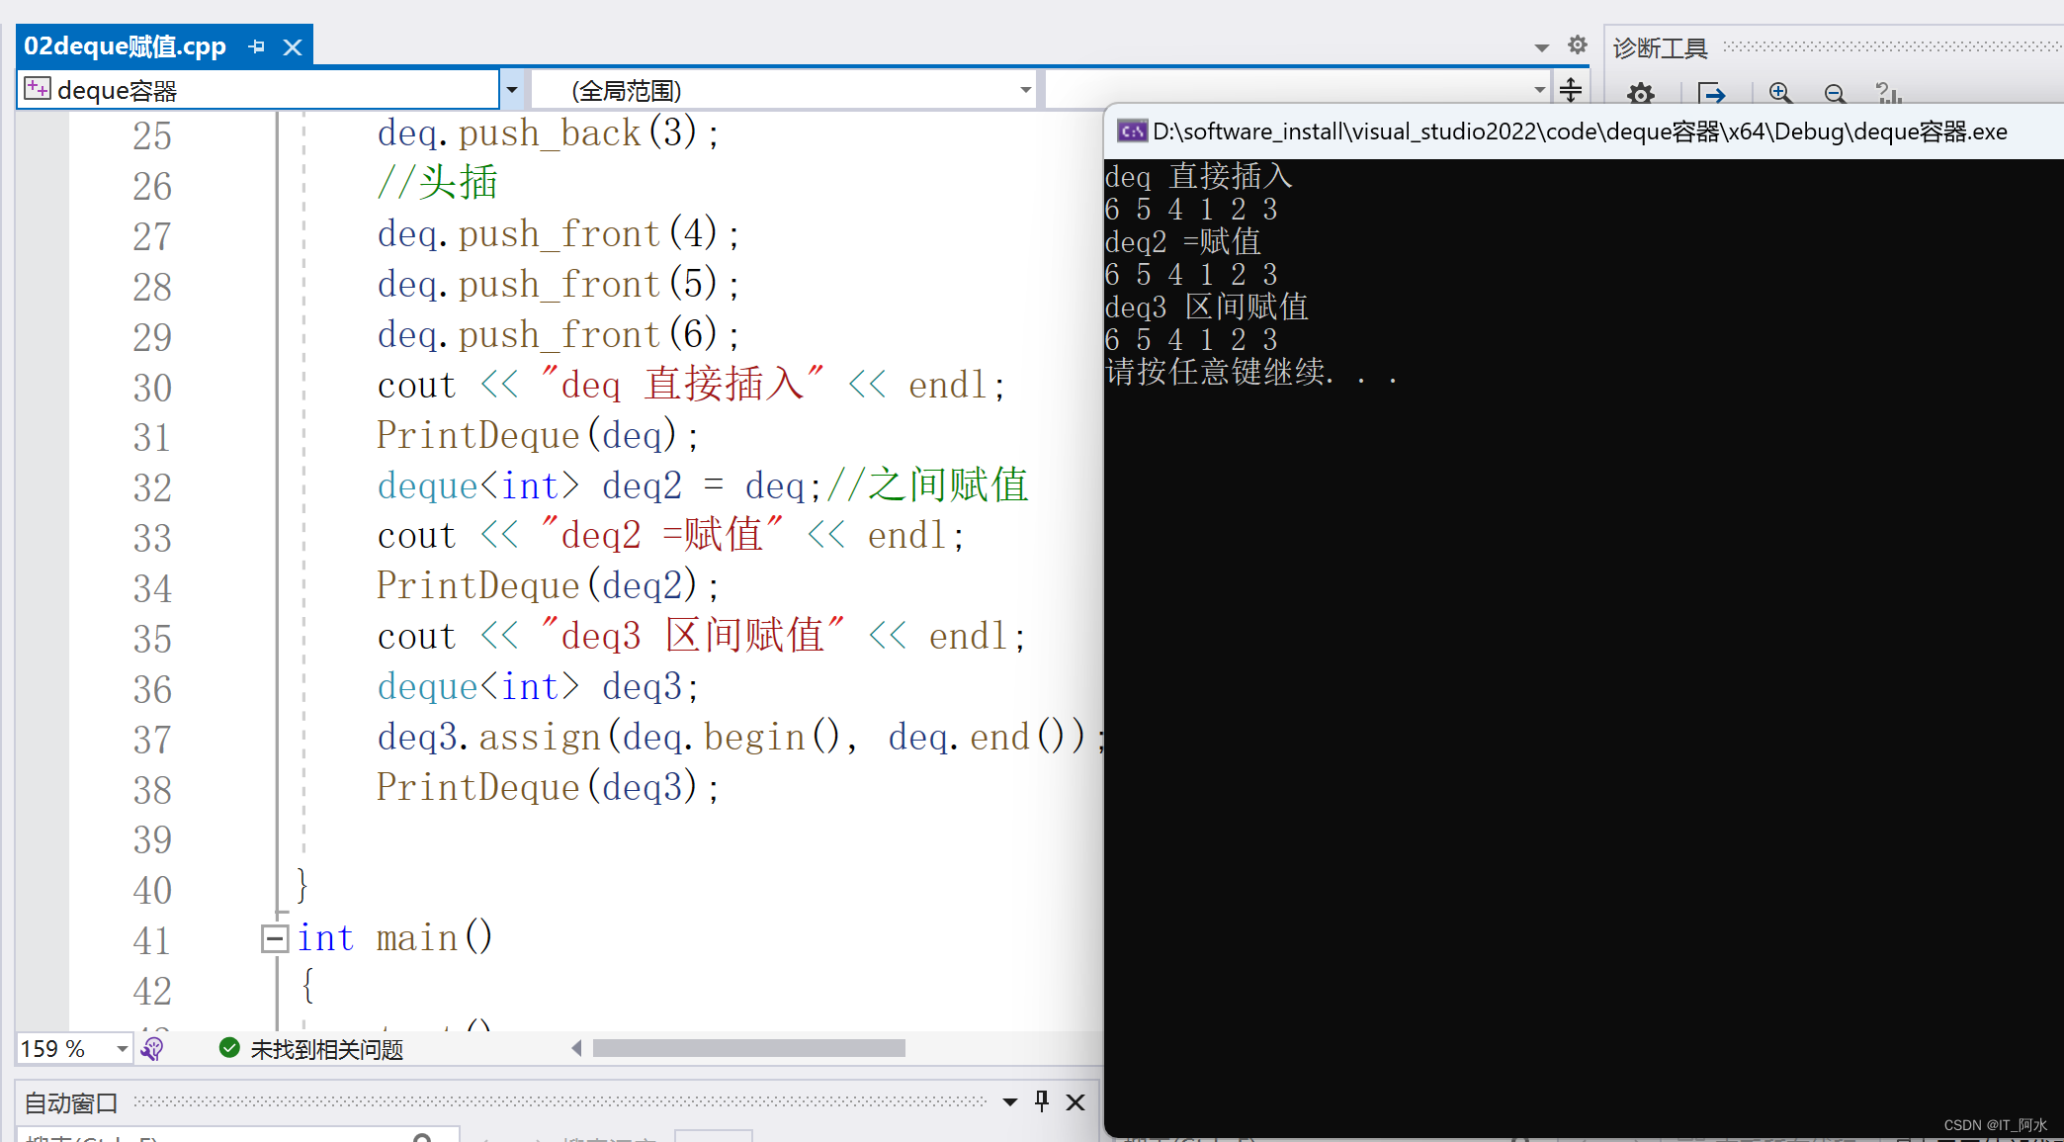Click the PrintDeque(deq2) code line
The height and width of the screenshot is (1142, 2064).
(548, 585)
